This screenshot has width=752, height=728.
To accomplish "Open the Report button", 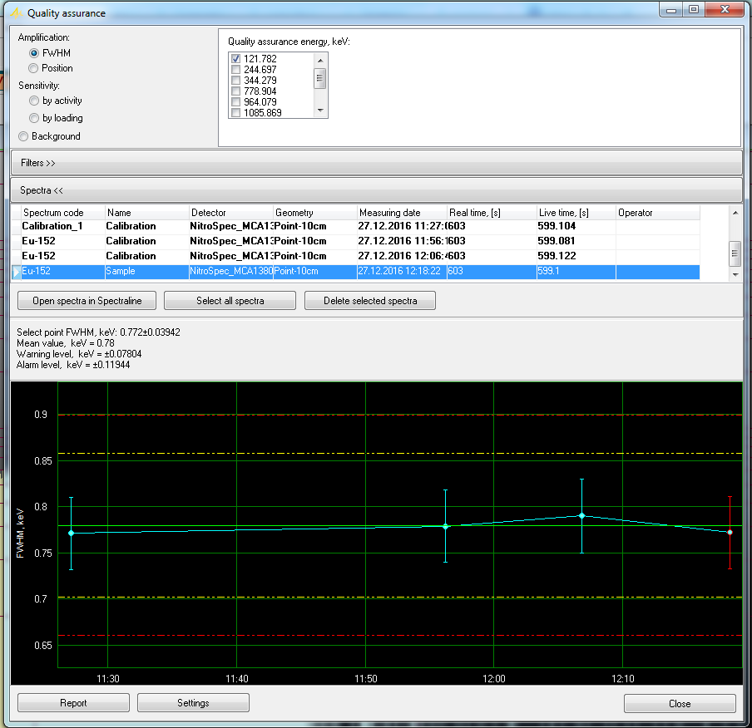I will [x=73, y=703].
